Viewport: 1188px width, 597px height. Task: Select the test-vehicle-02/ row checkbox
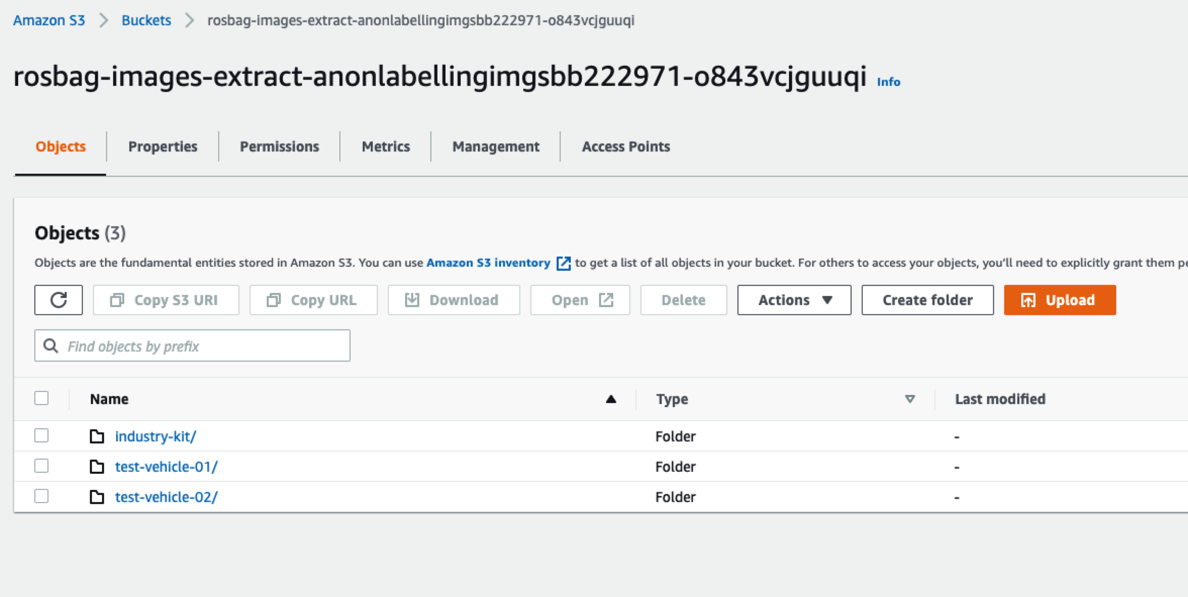41,496
